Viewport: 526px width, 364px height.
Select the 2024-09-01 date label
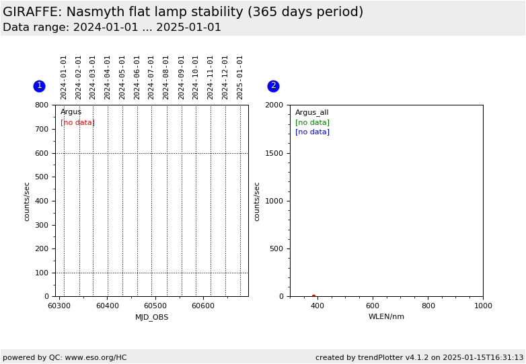pos(182,77)
